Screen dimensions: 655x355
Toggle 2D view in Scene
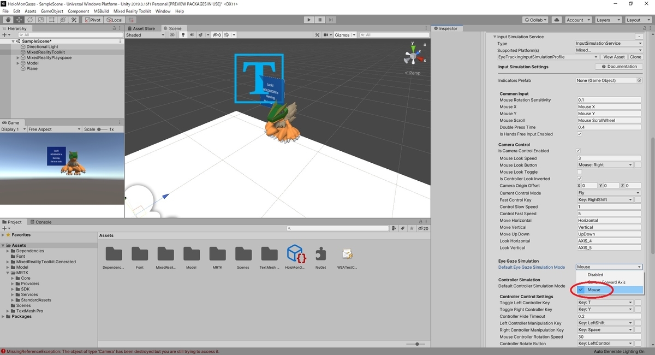[172, 35]
